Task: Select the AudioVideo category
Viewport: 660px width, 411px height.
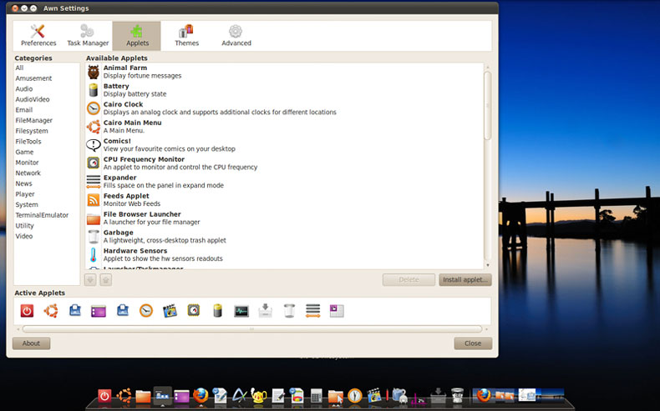Action: click(33, 99)
